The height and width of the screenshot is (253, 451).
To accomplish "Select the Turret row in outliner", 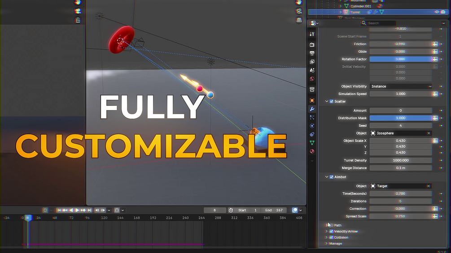I will coord(378,12).
